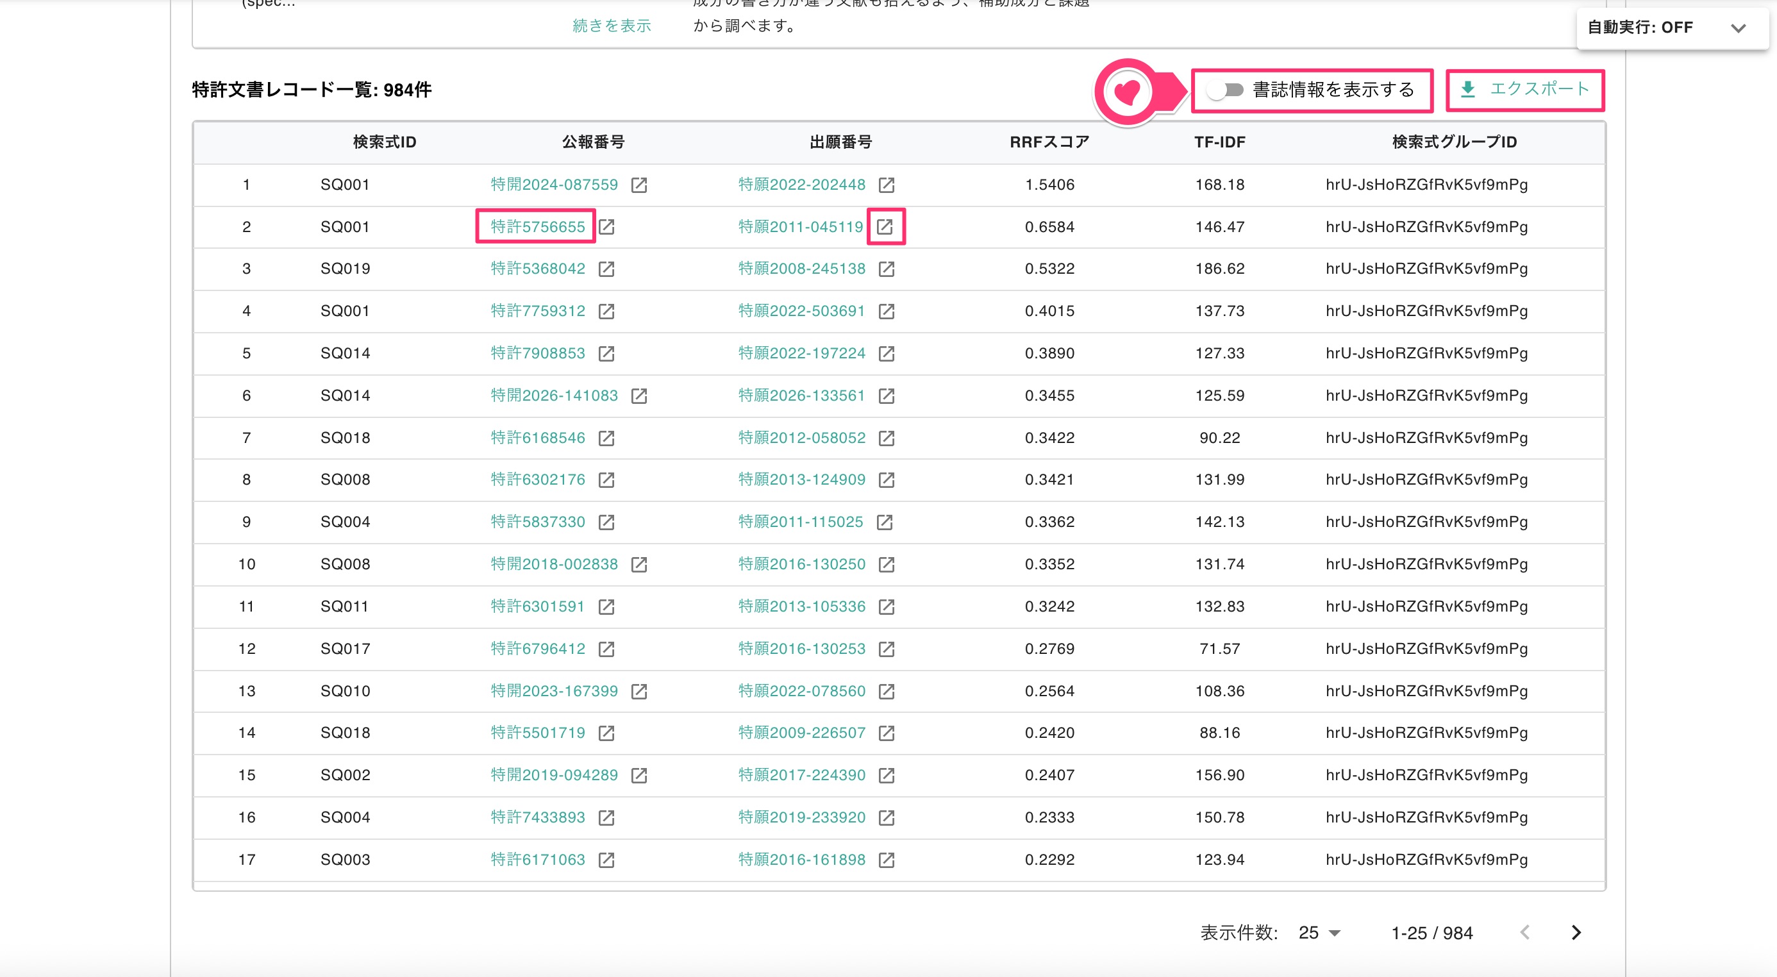Open publication 特許5756655
This screenshot has height=977, width=1777.
[x=537, y=227]
